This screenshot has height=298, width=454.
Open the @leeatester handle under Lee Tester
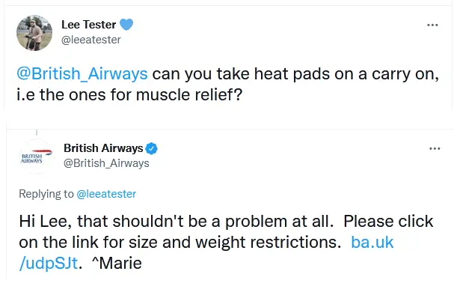[x=91, y=40]
